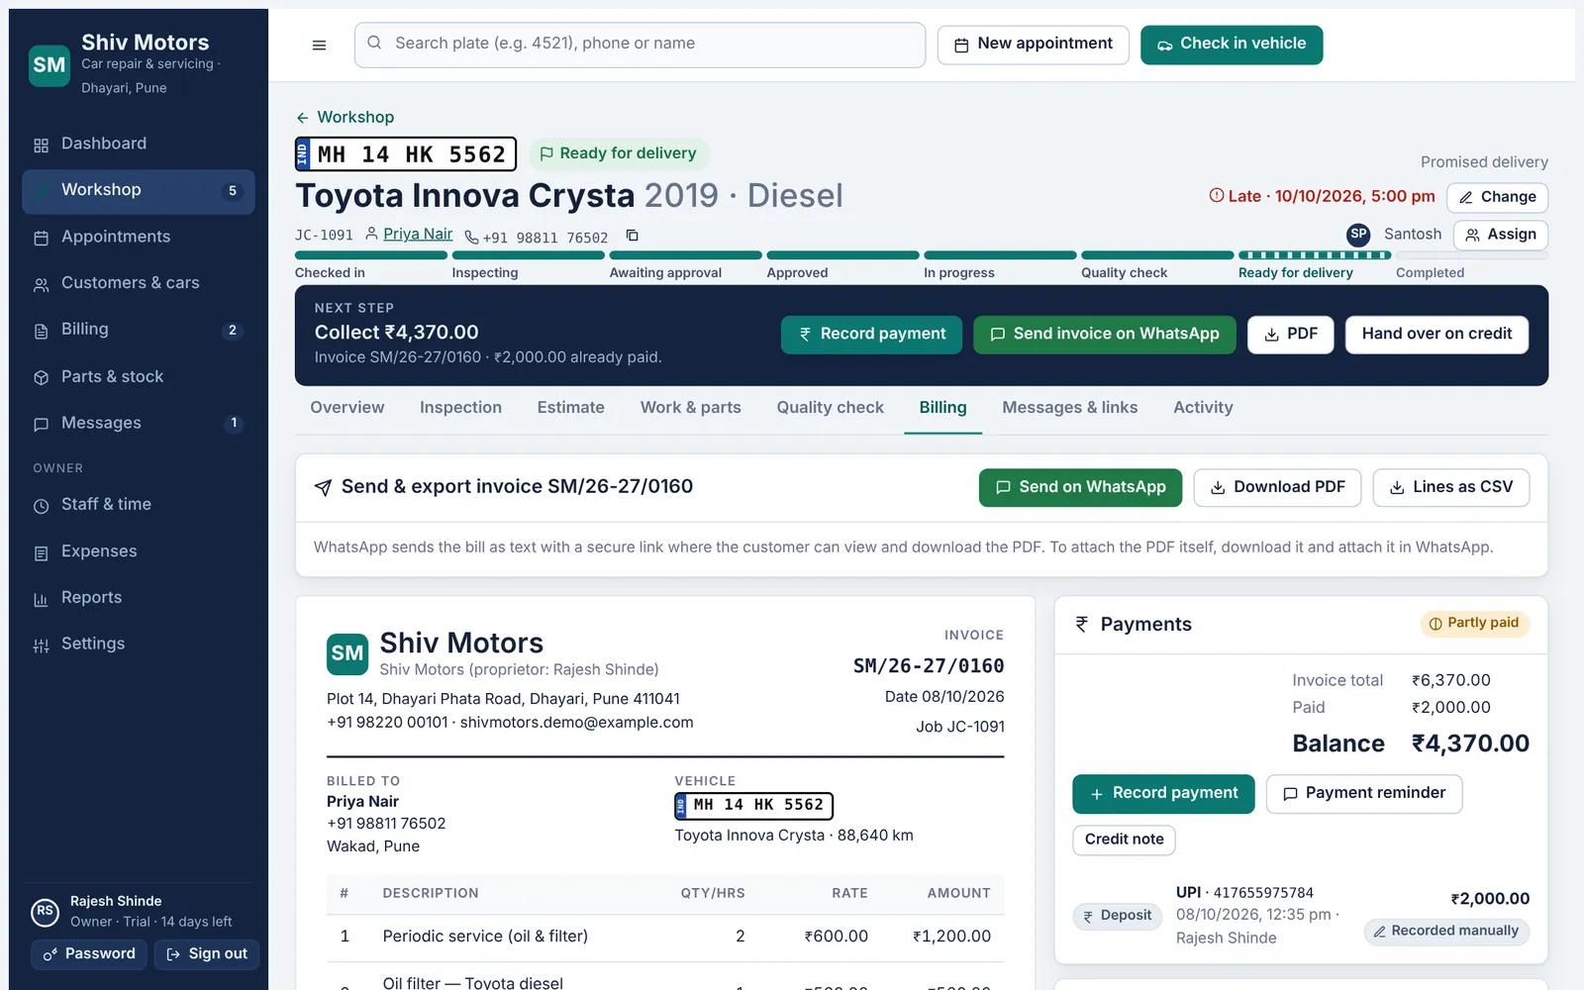Click the Quality check progress segment
1584x990 pixels.
[x=1157, y=264]
